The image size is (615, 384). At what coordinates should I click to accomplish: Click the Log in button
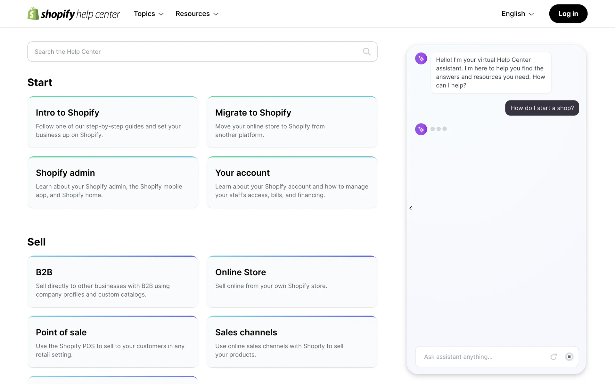click(x=568, y=14)
